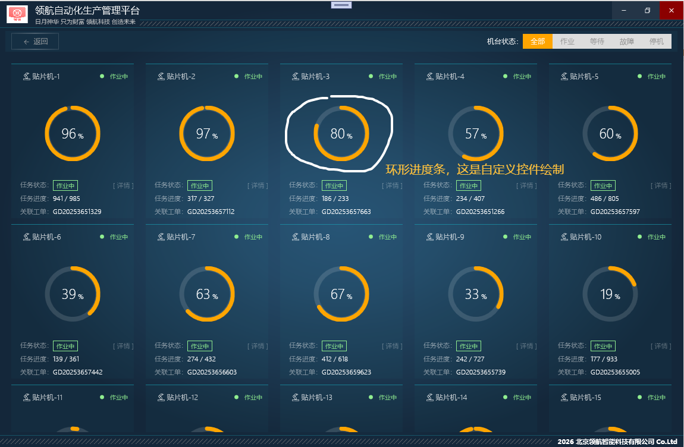This screenshot has height=447, width=684.
Task: Click the 57% ring progress on 贴片机-4
Action: click(x=476, y=133)
